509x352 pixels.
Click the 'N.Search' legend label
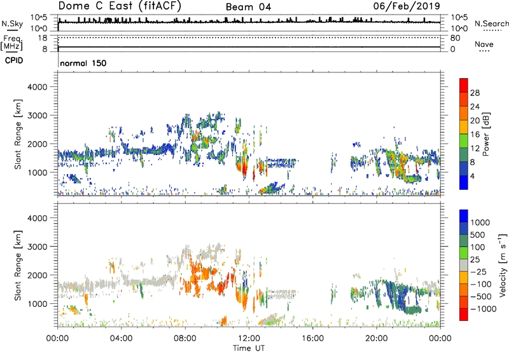[x=491, y=24]
